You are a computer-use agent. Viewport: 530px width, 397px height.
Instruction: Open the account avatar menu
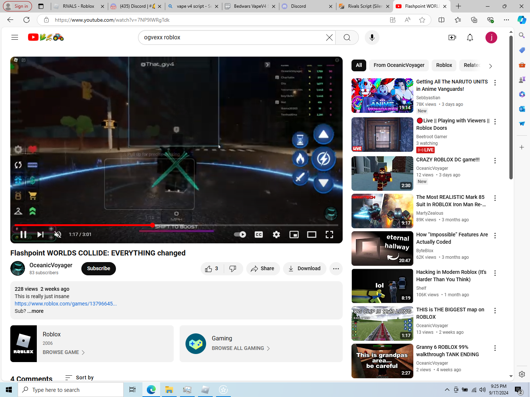click(x=491, y=37)
